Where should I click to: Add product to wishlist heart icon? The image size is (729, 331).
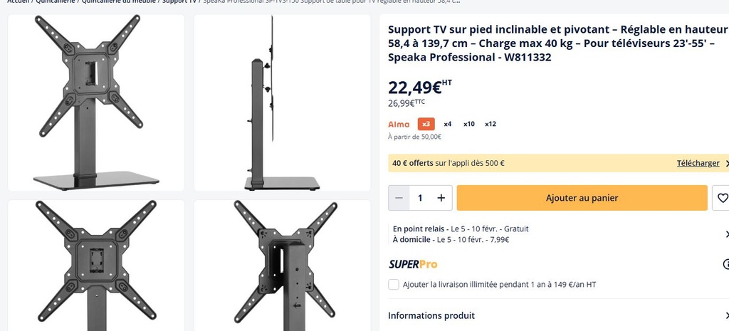pyautogui.click(x=722, y=198)
